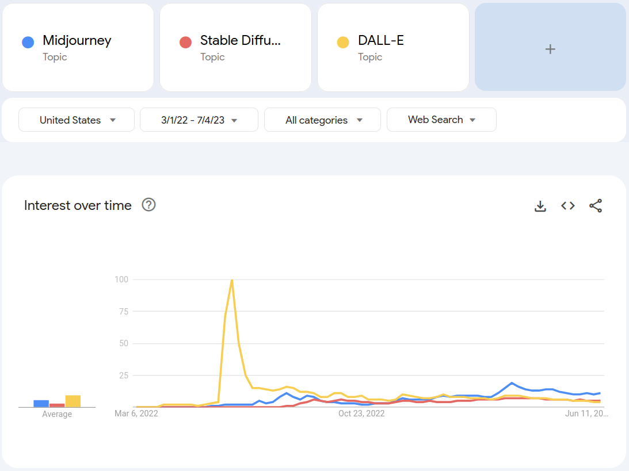The height and width of the screenshot is (471, 629).
Task: Edit the Stable Diffusion search term
Action: [x=240, y=41]
